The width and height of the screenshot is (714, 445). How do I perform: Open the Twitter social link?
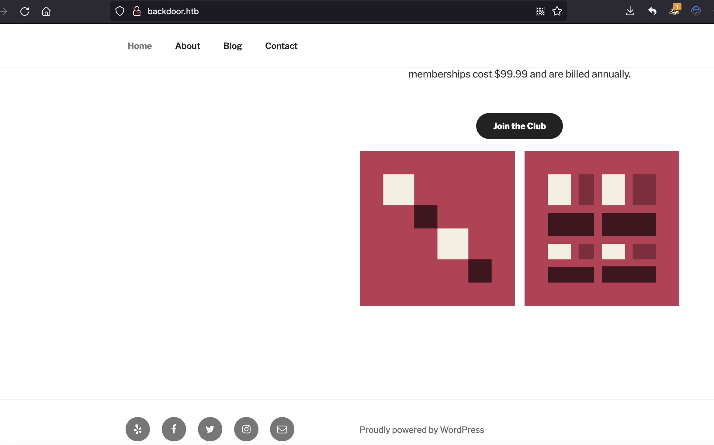(210, 429)
